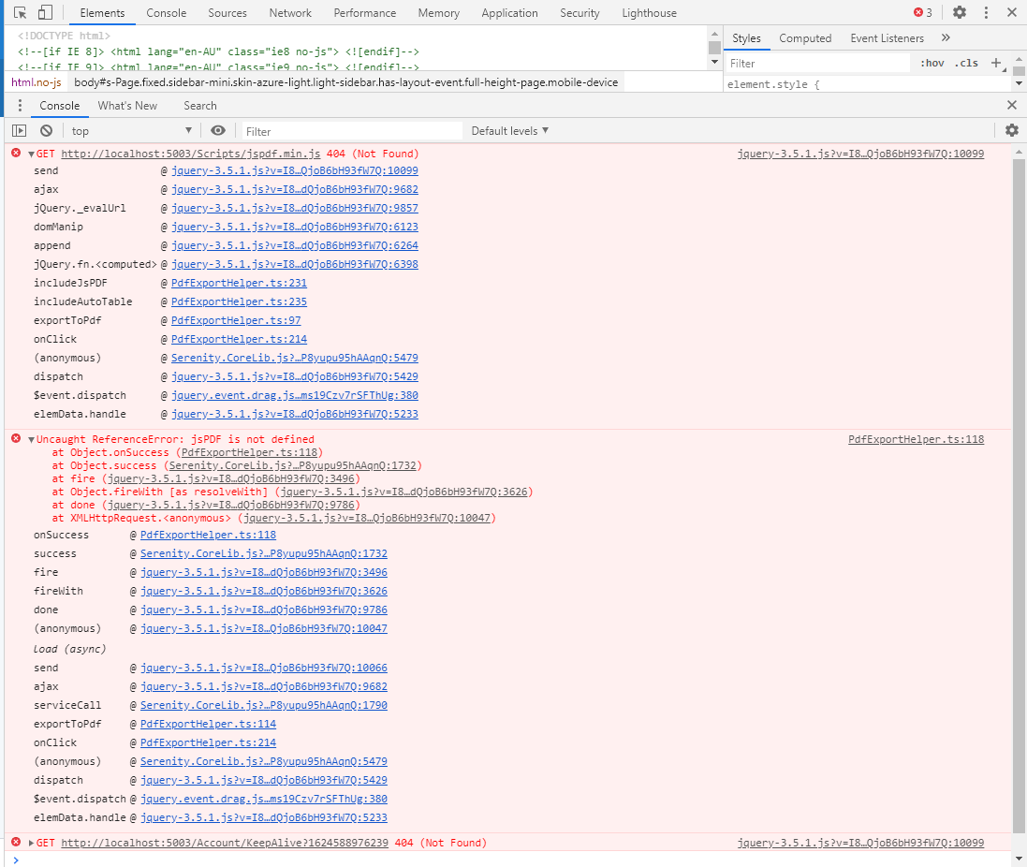Screen dimensions: 1027x867
Task: Activate the inspect element picker icon
Action: (21, 12)
